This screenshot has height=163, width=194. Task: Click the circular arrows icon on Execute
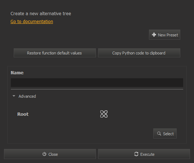[136, 154]
